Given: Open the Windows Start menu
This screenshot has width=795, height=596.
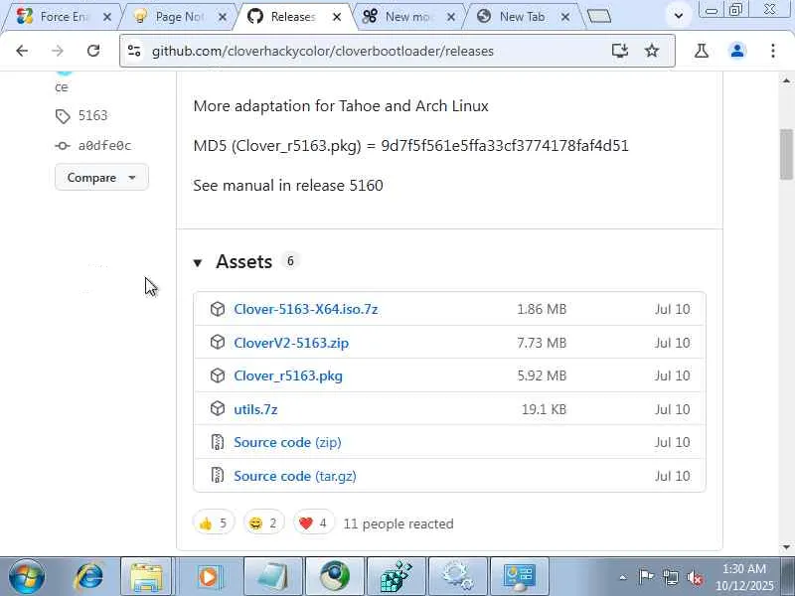Looking at the screenshot, I should point(27,577).
